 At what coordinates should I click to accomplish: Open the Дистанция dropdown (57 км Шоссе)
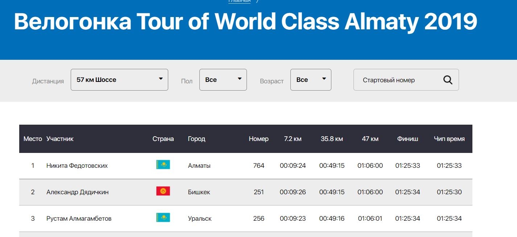pos(119,80)
